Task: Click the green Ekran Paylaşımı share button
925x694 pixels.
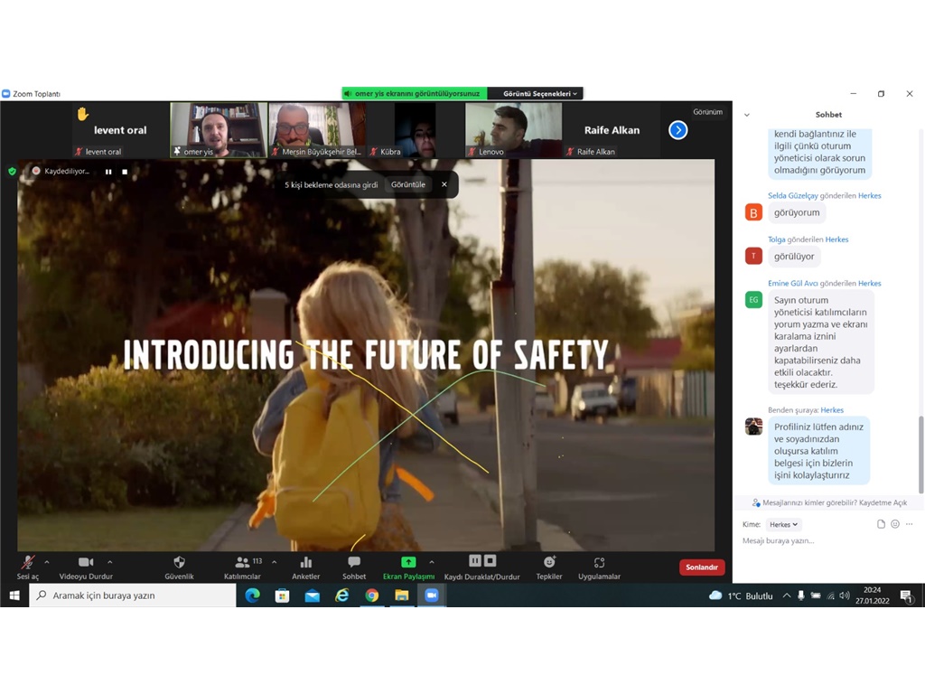Action: pyautogui.click(x=408, y=567)
